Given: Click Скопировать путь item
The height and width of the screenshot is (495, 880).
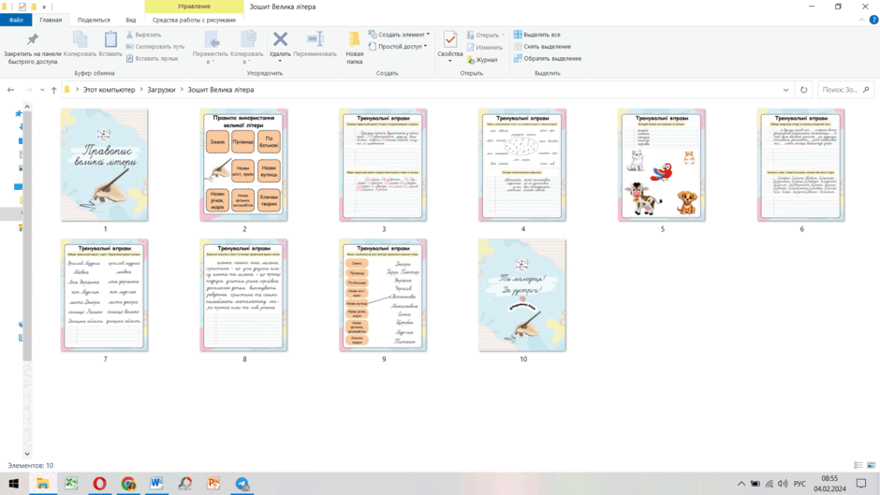Looking at the screenshot, I should 154,47.
